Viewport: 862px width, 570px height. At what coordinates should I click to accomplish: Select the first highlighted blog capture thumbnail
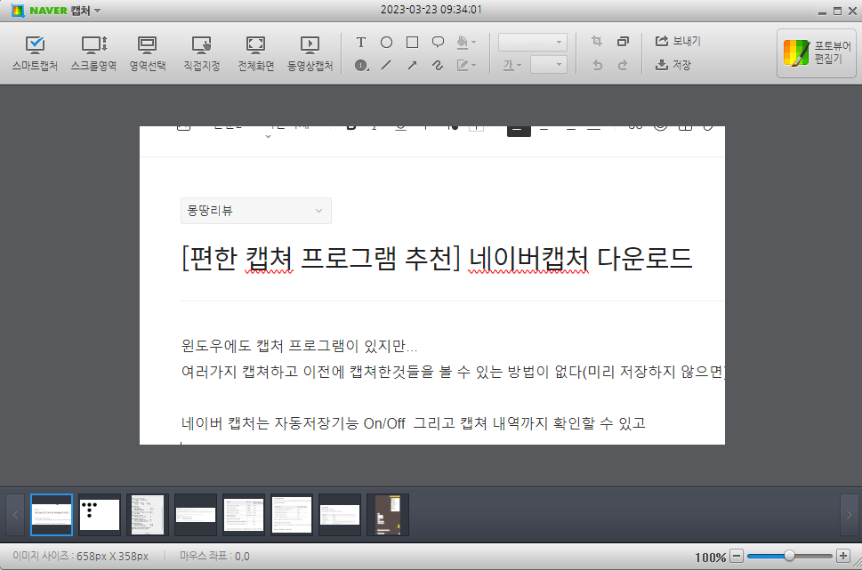click(52, 515)
